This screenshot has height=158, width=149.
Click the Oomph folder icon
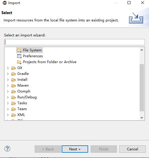point(14,91)
